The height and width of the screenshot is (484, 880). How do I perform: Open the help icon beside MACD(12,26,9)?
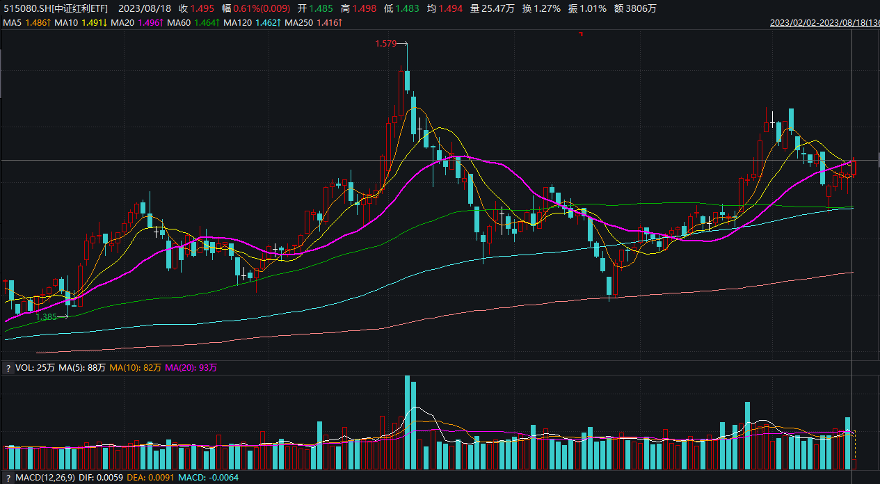click(8, 478)
